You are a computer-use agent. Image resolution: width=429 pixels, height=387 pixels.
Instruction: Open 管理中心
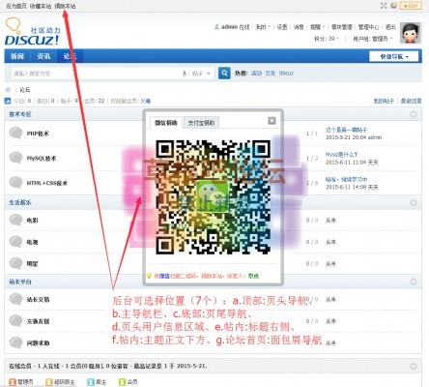pos(368,27)
